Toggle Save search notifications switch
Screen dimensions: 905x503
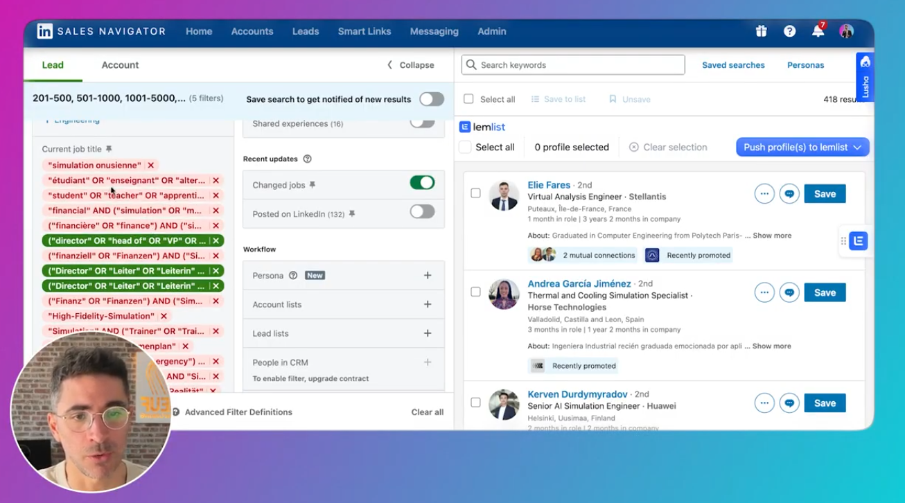click(x=432, y=99)
